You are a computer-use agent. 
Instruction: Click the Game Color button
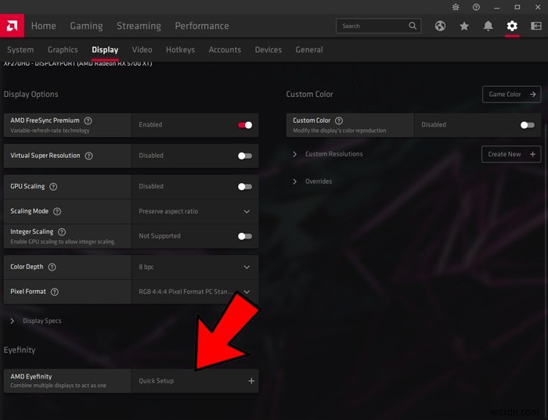[x=512, y=95]
